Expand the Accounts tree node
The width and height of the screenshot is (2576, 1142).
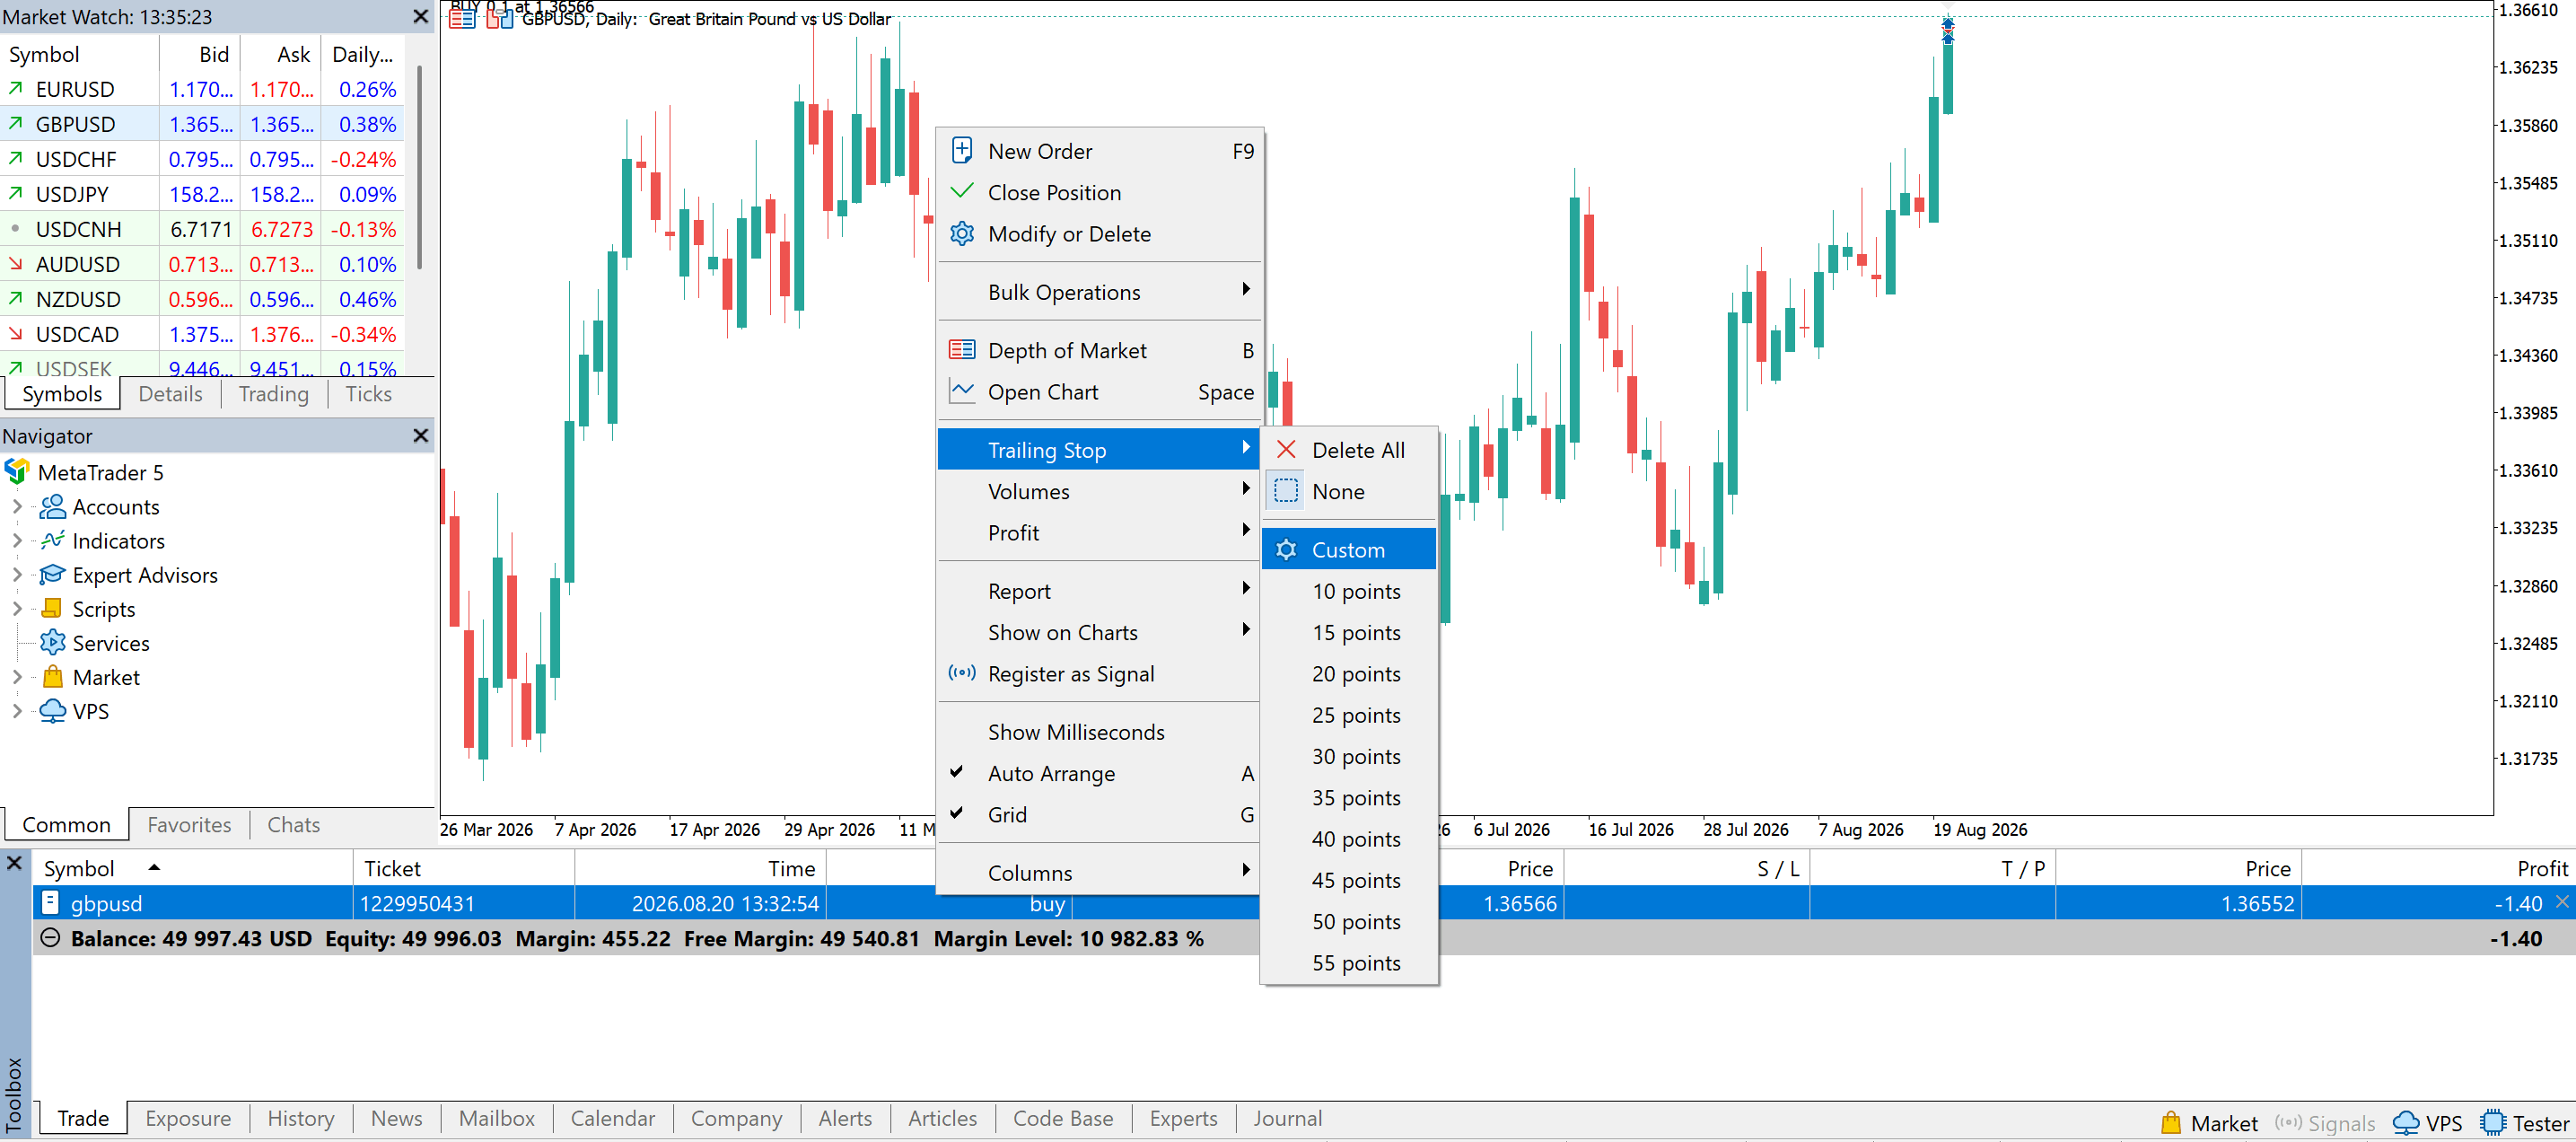click(x=17, y=506)
